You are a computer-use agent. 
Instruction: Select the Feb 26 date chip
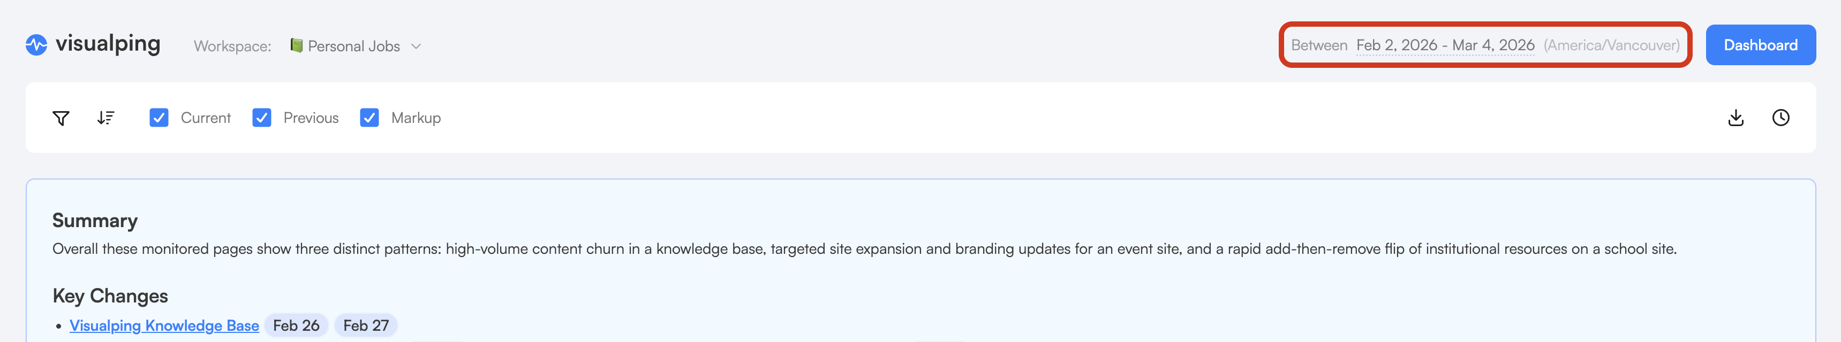coord(296,325)
